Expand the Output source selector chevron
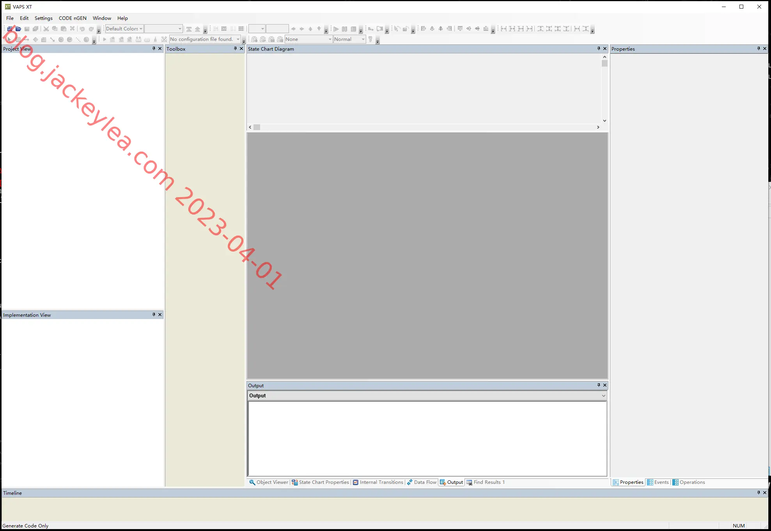This screenshot has width=771, height=531. coord(603,396)
